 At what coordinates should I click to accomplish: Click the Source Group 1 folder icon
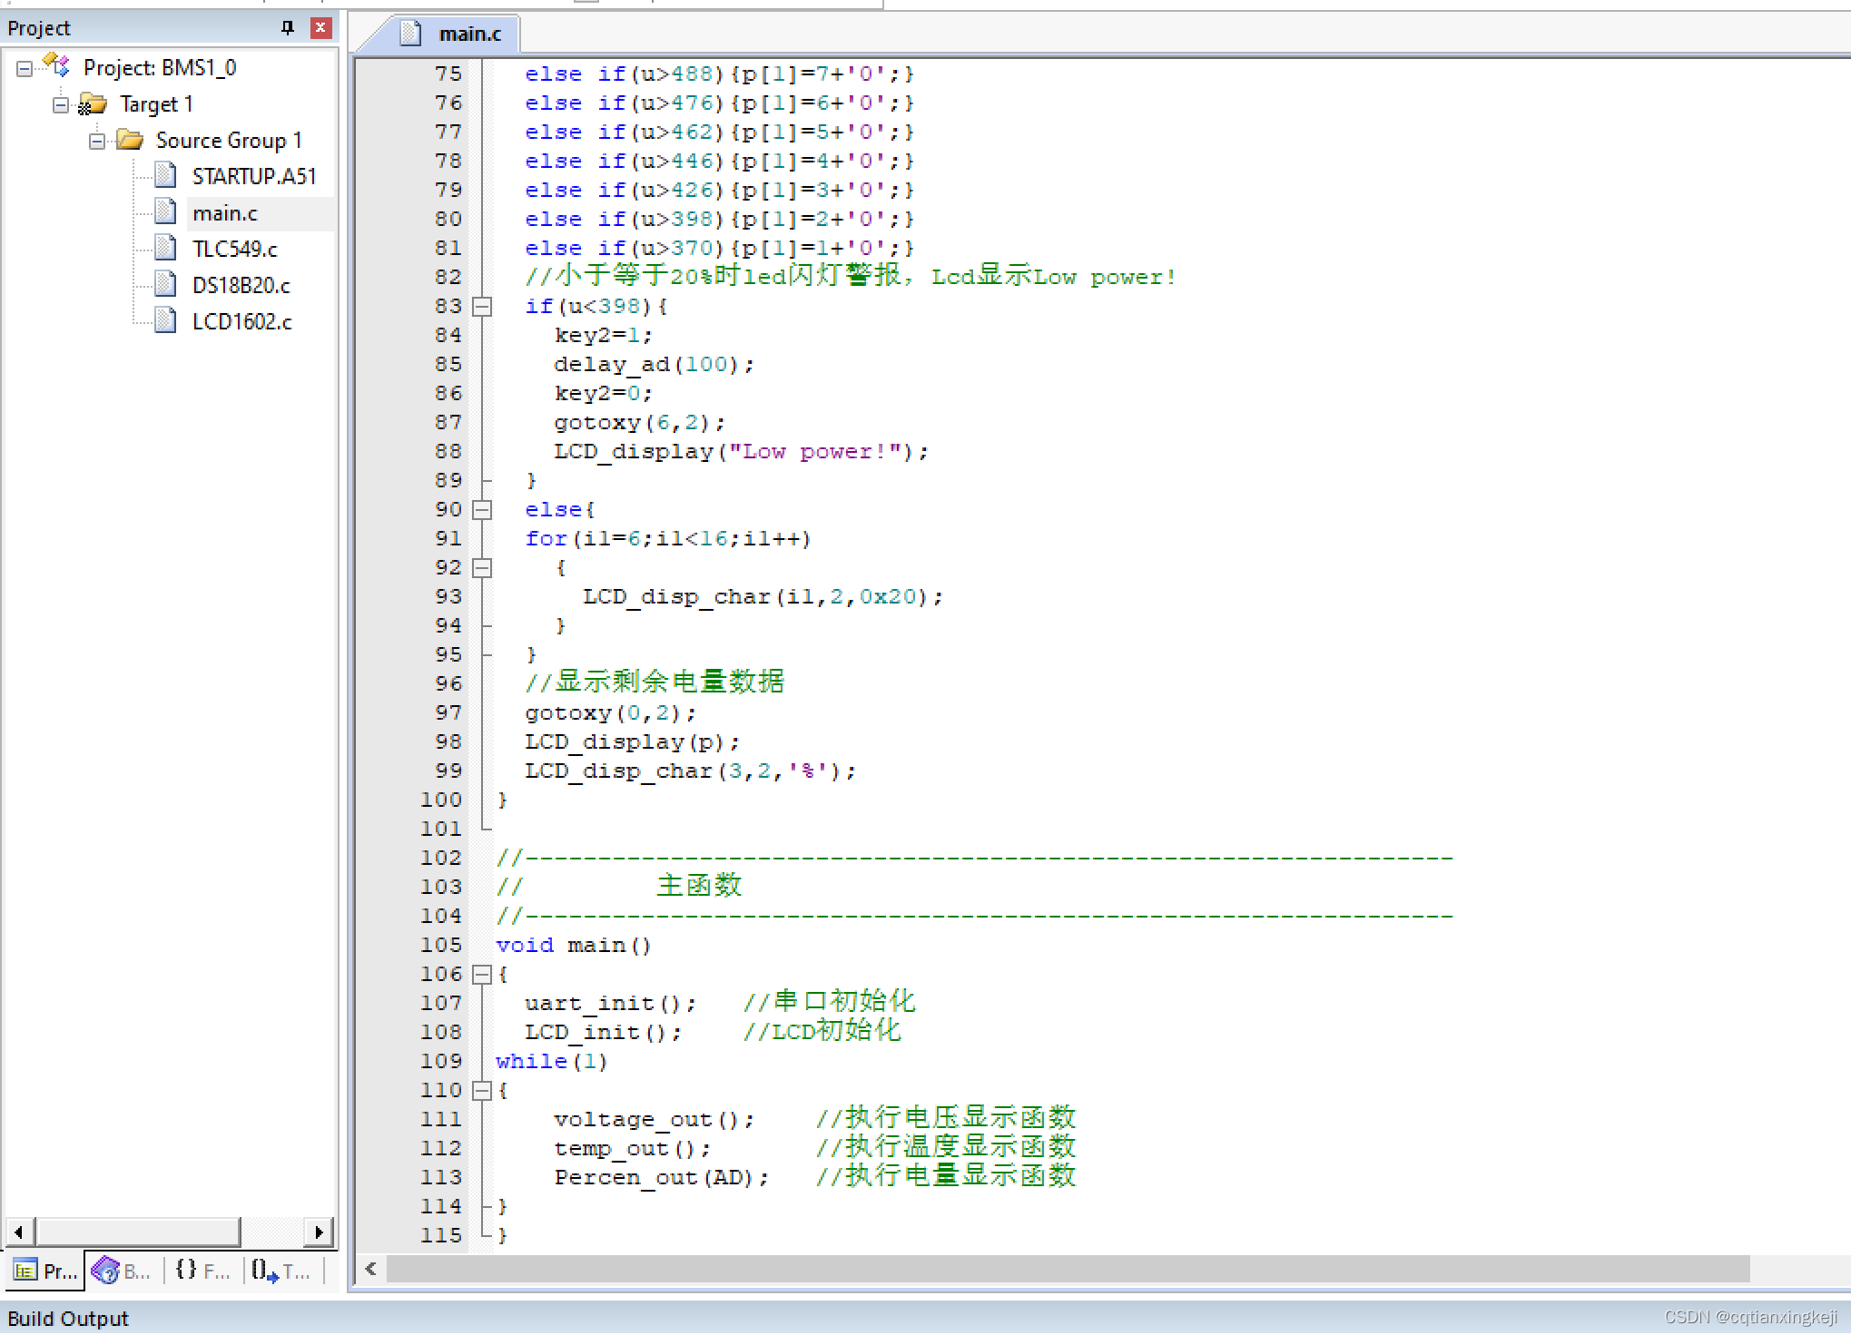point(131,140)
